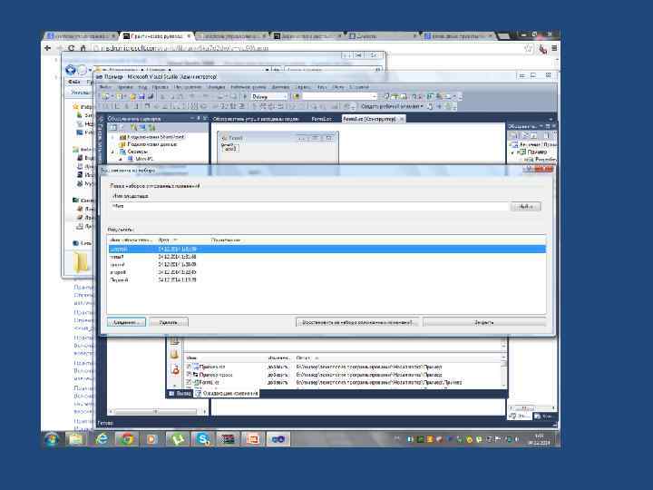Select the shelveset row named третий
Screen dimensions: 653x490
326,264
